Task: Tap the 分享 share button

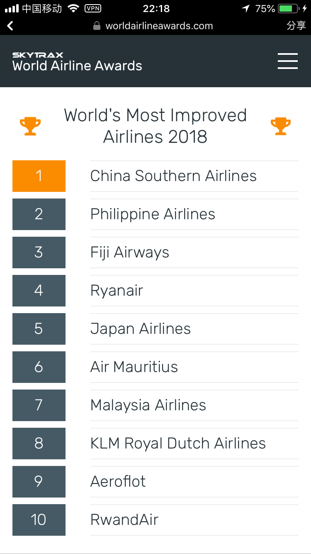Action: pos(296,26)
